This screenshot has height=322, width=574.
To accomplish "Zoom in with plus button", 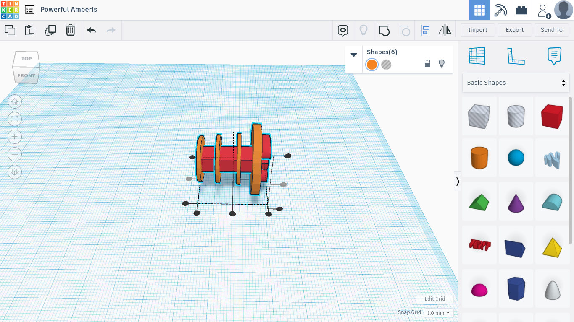I will pyautogui.click(x=15, y=137).
